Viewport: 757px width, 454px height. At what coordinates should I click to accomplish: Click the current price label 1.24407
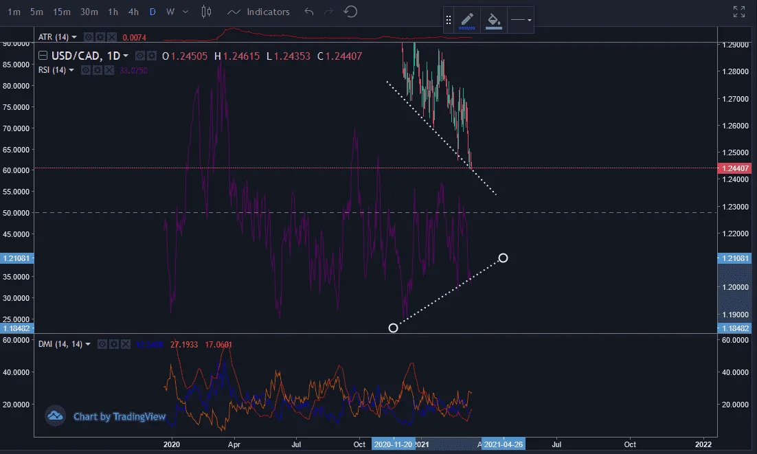click(x=735, y=168)
